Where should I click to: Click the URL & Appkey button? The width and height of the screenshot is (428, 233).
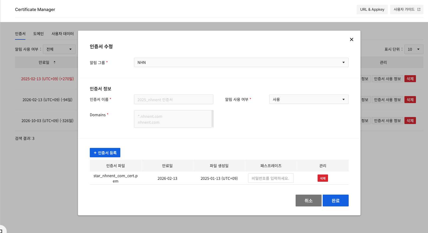click(x=372, y=9)
